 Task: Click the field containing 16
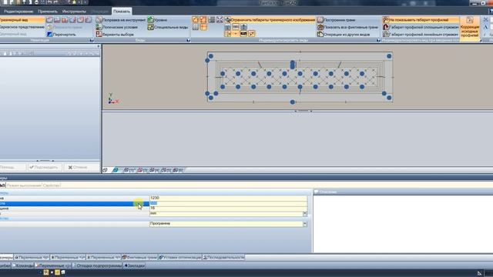[x=228, y=208]
